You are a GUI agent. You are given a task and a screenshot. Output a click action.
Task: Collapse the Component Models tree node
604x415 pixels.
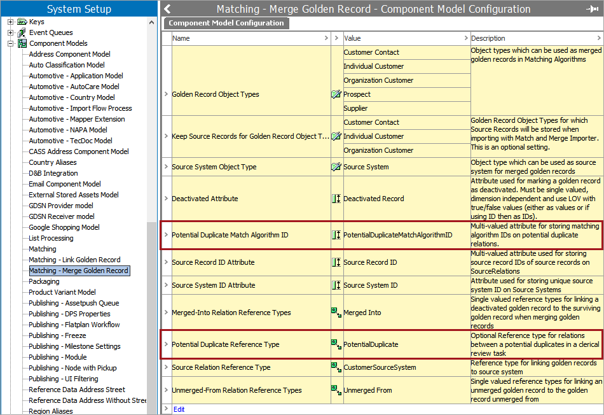(x=10, y=43)
